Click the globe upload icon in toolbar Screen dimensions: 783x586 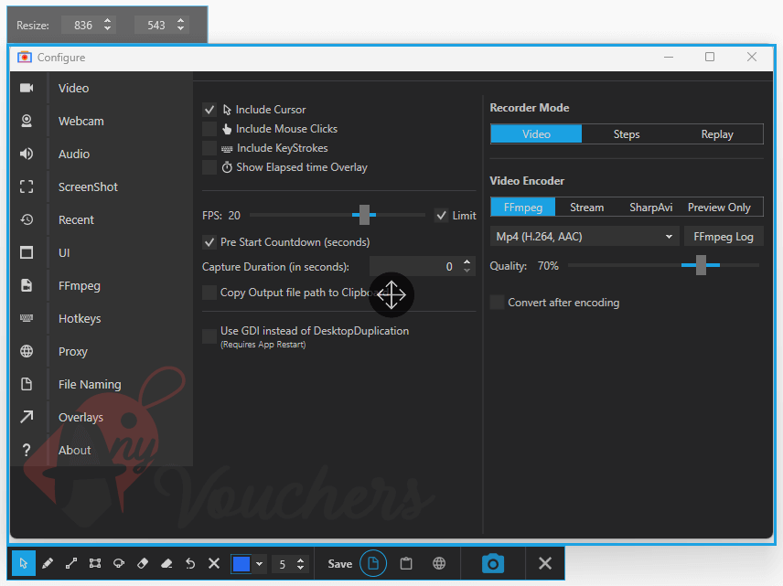coord(439,564)
